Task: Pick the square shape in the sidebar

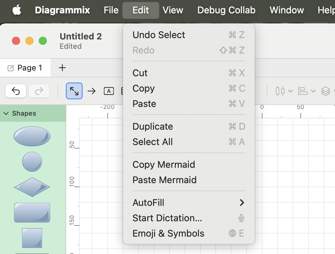Action: (x=32, y=238)
